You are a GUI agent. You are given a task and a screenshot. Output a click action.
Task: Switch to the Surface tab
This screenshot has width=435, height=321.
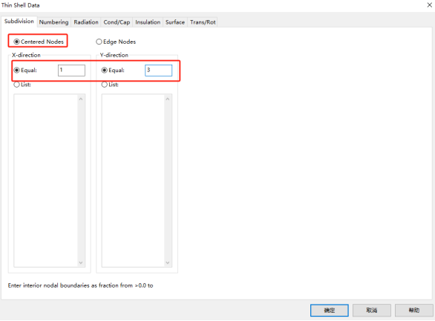click(175, 22)
